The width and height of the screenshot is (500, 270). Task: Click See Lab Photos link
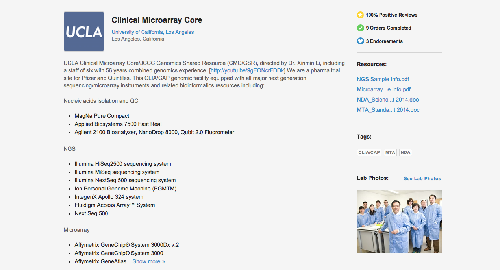coord(422,179)
